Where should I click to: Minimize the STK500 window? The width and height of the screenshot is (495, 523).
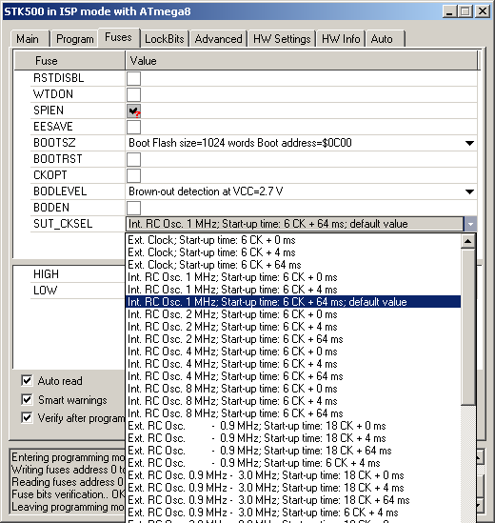(x=449, y=11)
